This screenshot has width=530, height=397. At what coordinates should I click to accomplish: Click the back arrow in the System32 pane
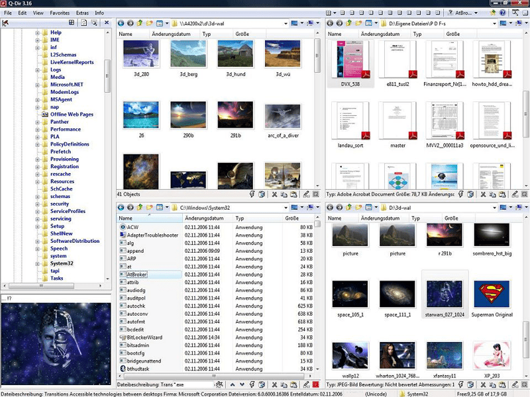coord(121,207)
